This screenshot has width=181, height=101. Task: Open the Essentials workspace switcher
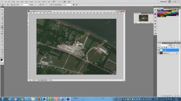163,2
